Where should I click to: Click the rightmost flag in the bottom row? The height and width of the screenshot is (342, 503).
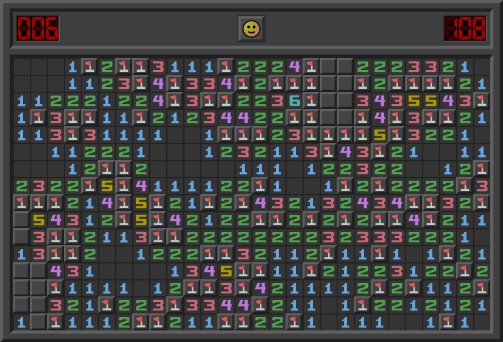448,322
